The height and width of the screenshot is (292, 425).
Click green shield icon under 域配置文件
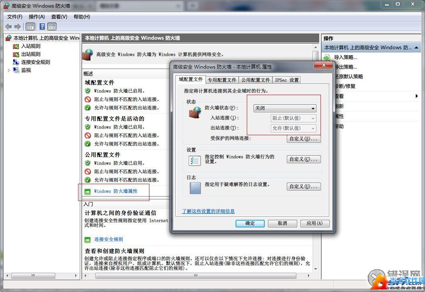[x=88, y=91]
